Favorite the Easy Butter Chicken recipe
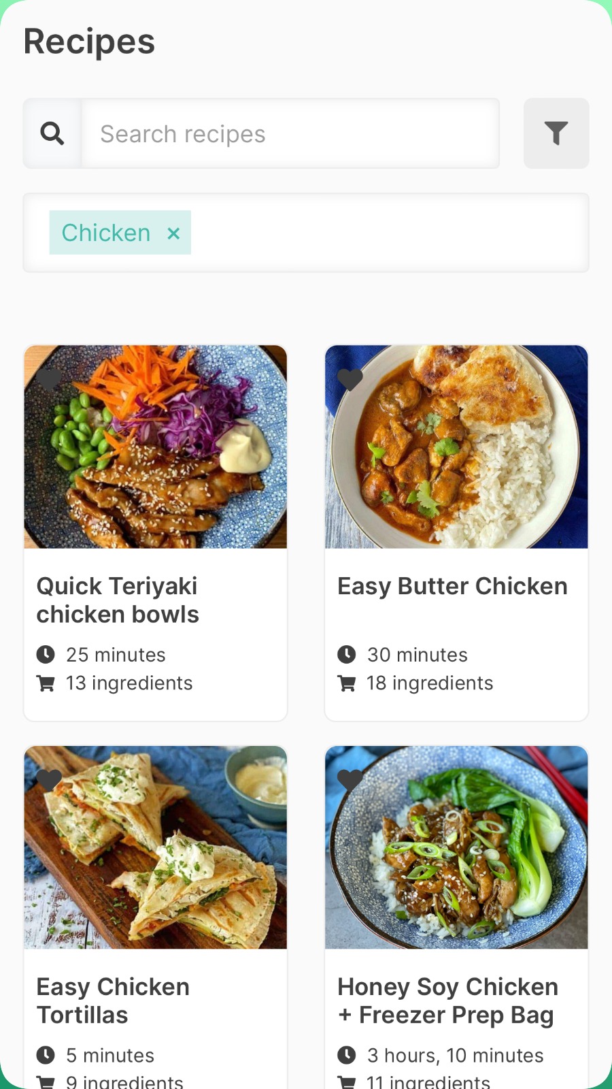Screen dimensions: 612x1089 (x=350, y=378)
